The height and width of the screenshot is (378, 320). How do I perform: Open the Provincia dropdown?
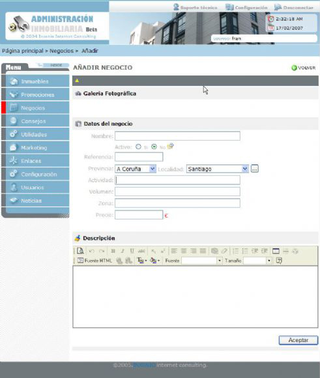tap(136, 169)
